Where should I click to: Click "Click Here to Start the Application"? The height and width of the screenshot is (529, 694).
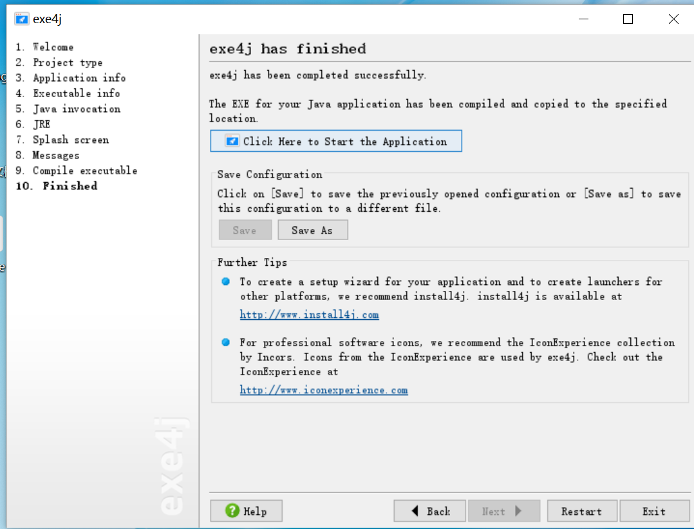[336, 142]
